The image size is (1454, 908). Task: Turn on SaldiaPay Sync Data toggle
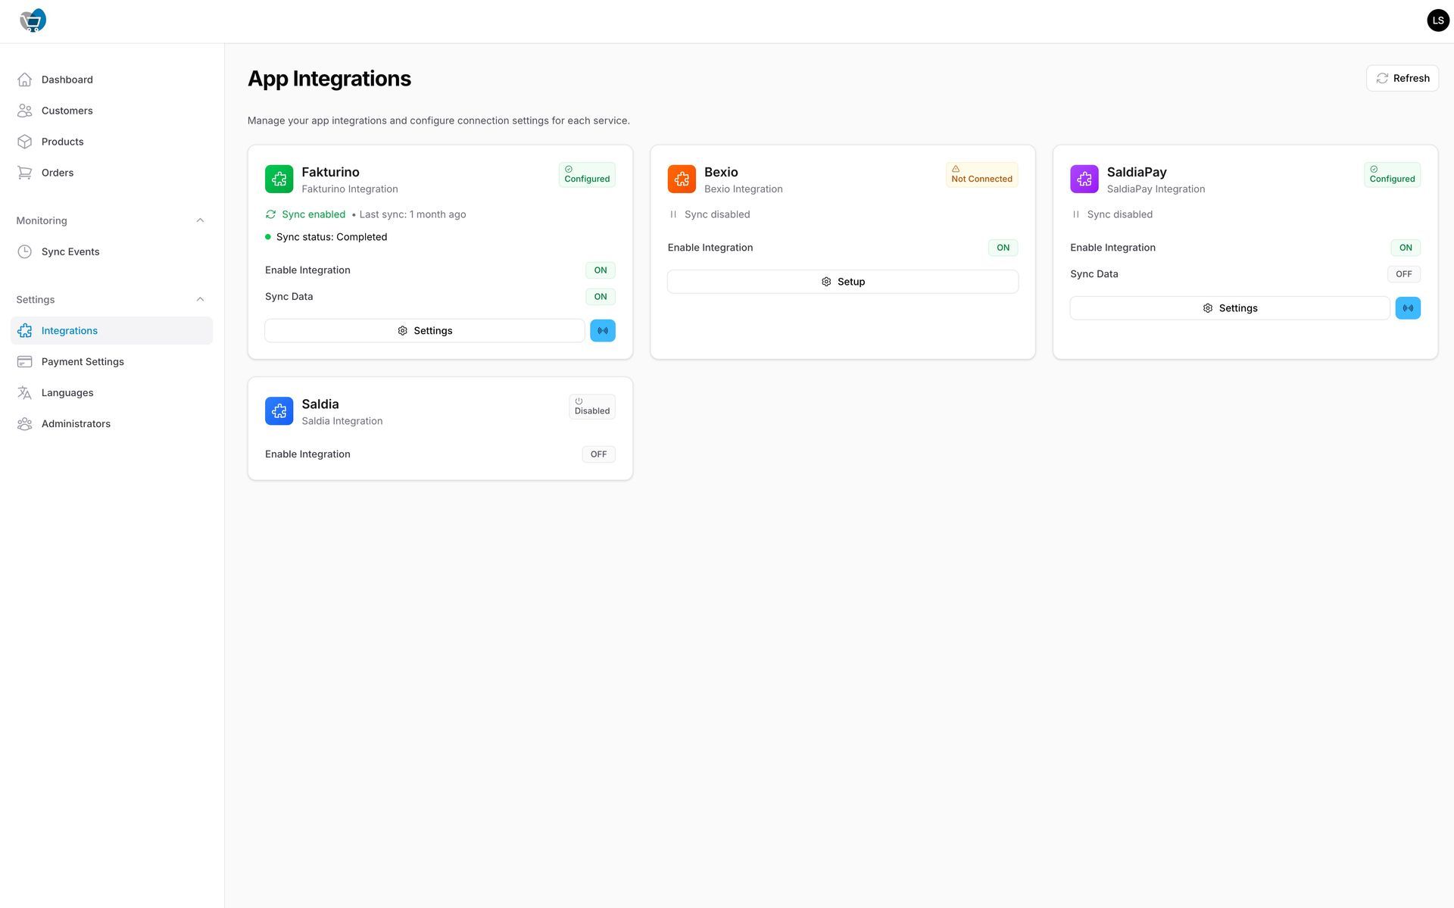pos(1403,274)
